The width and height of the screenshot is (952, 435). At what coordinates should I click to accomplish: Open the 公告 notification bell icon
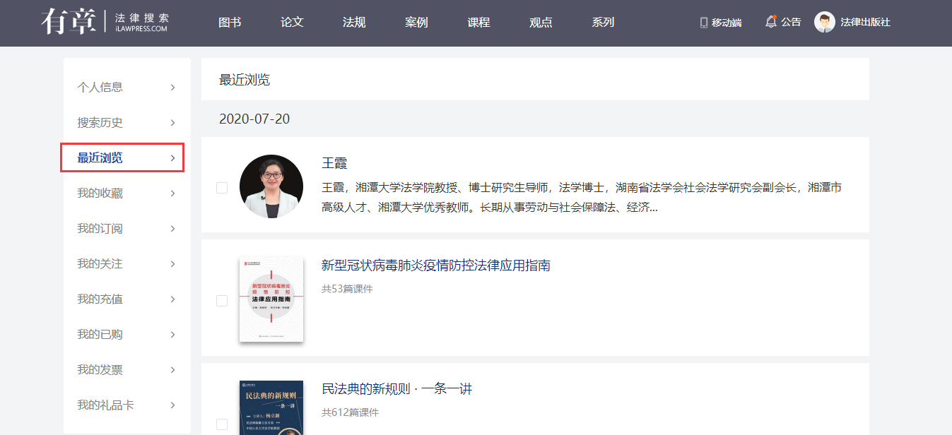click(x=770, y=22)
